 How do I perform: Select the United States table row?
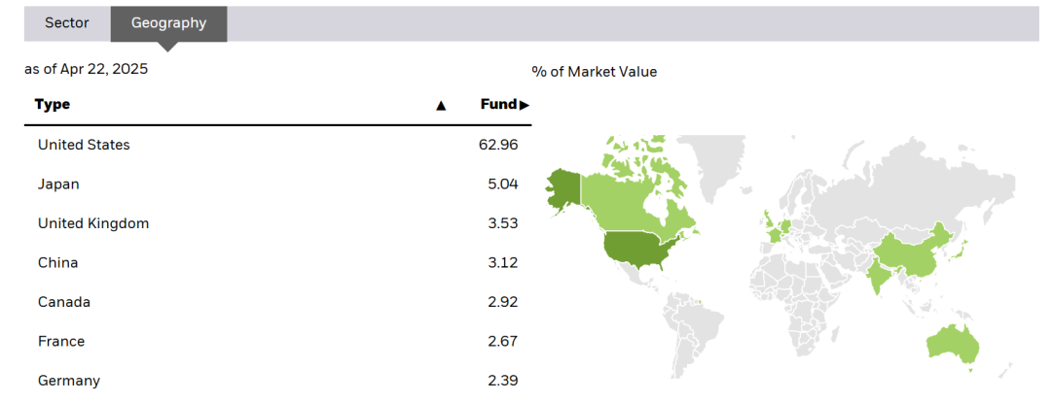(x=278, y=145)
